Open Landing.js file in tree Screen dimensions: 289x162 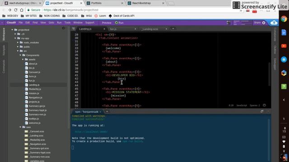(34, 85)
